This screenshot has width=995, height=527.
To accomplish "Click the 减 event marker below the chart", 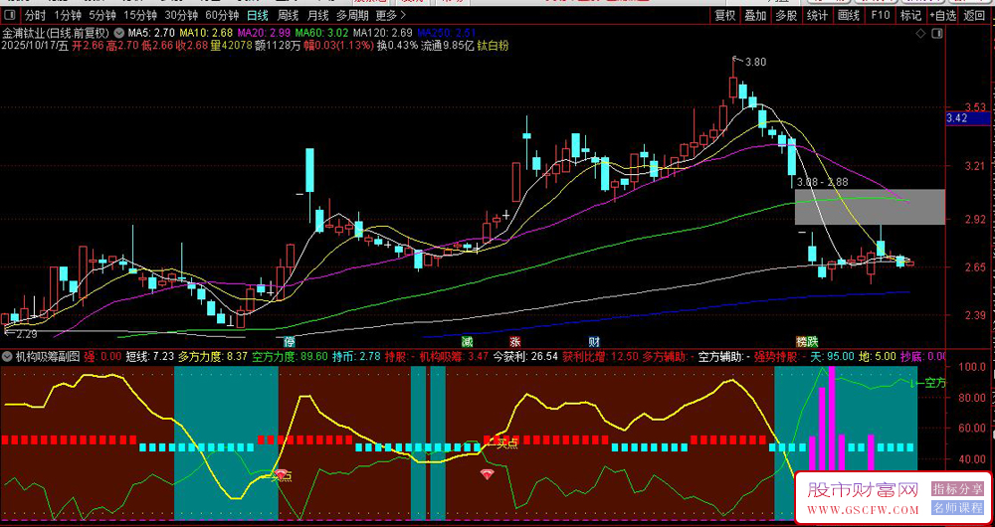I will [467, 342].
